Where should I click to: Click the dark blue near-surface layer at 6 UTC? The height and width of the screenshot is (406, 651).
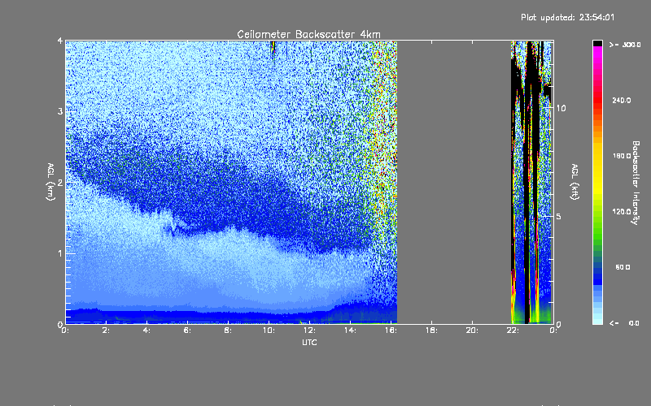point(187,317)
